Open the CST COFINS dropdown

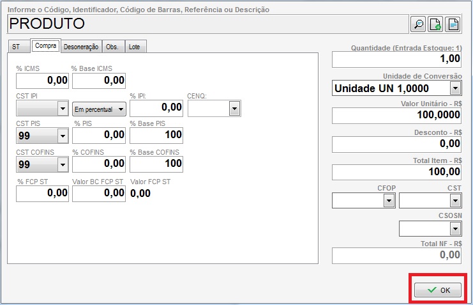click(x=63, y=164)
